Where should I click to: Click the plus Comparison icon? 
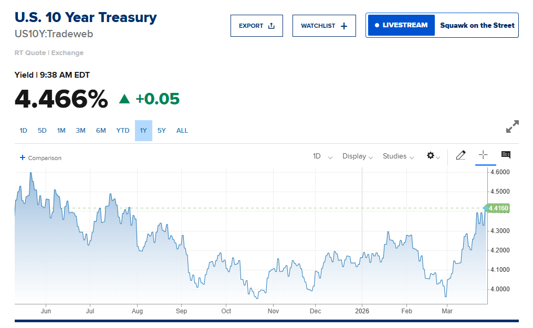point(23,157)
